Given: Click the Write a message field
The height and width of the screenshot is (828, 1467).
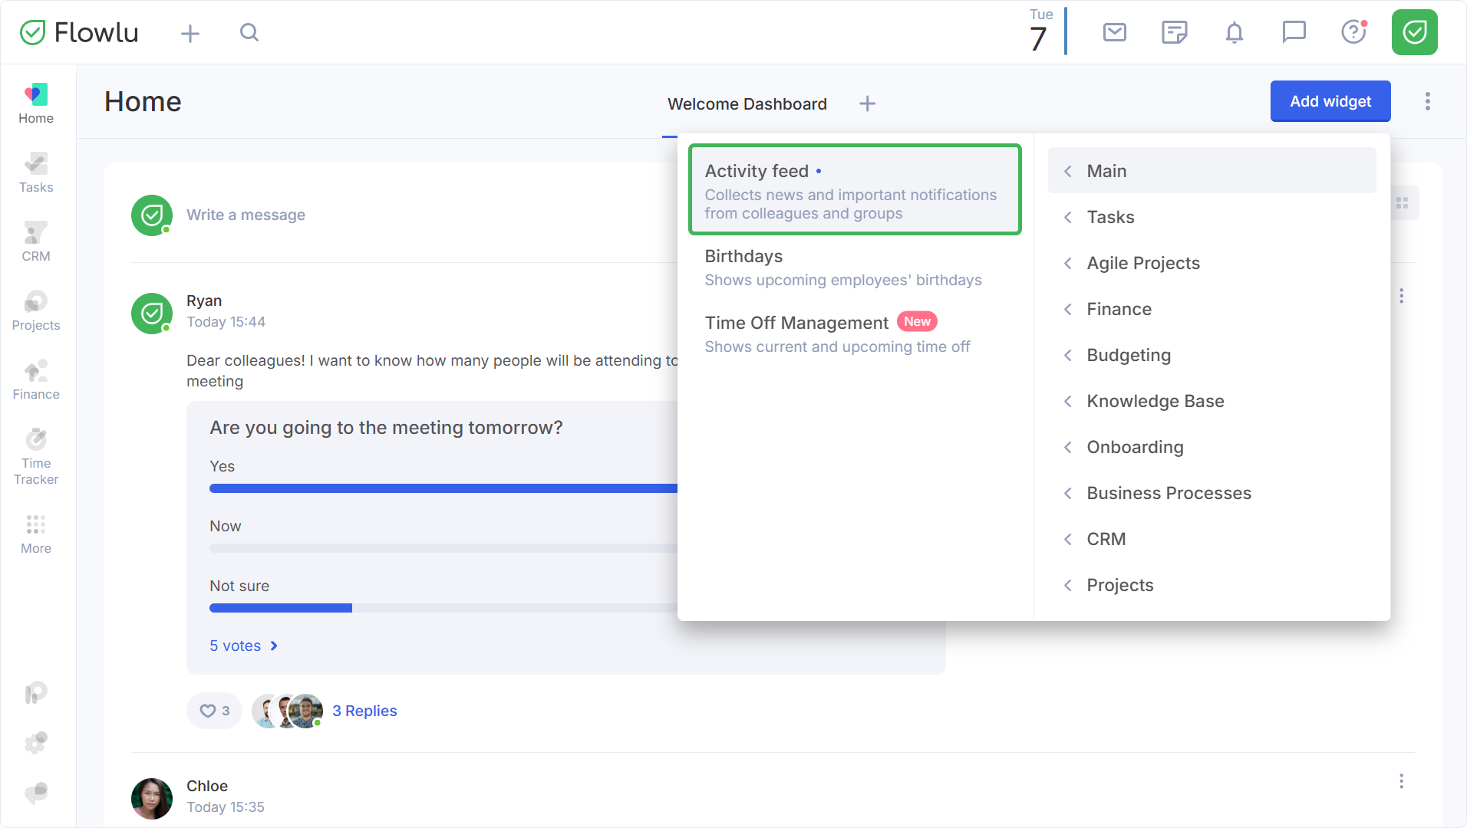Looking at the screenshot, I should pos(246,215).
